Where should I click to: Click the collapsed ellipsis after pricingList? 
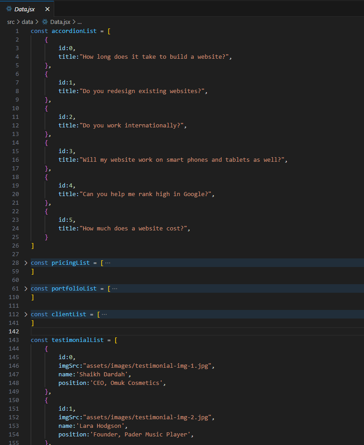click(x=107, y=263)
